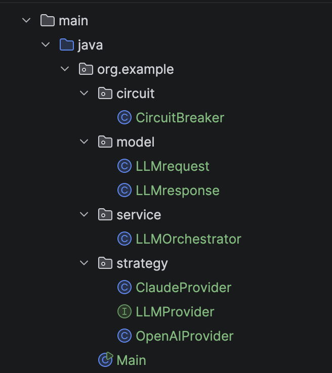Select the LLMresponse file
The image size is (332, 373).
point(178,191)
